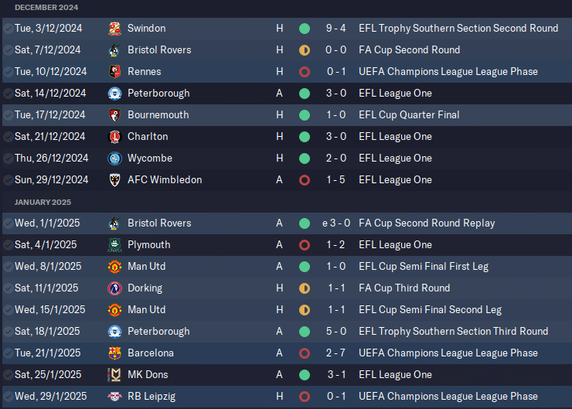Click the MK Dons badge

pos(114,375)
